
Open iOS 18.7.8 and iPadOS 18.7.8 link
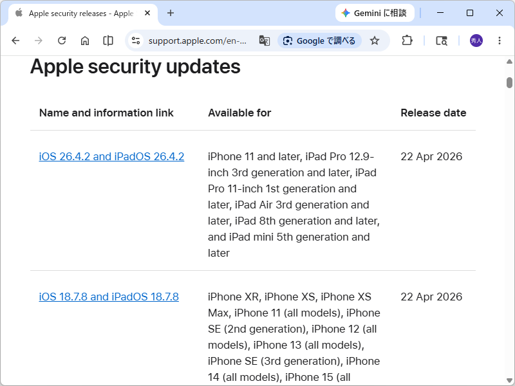[x=109, y=297]
